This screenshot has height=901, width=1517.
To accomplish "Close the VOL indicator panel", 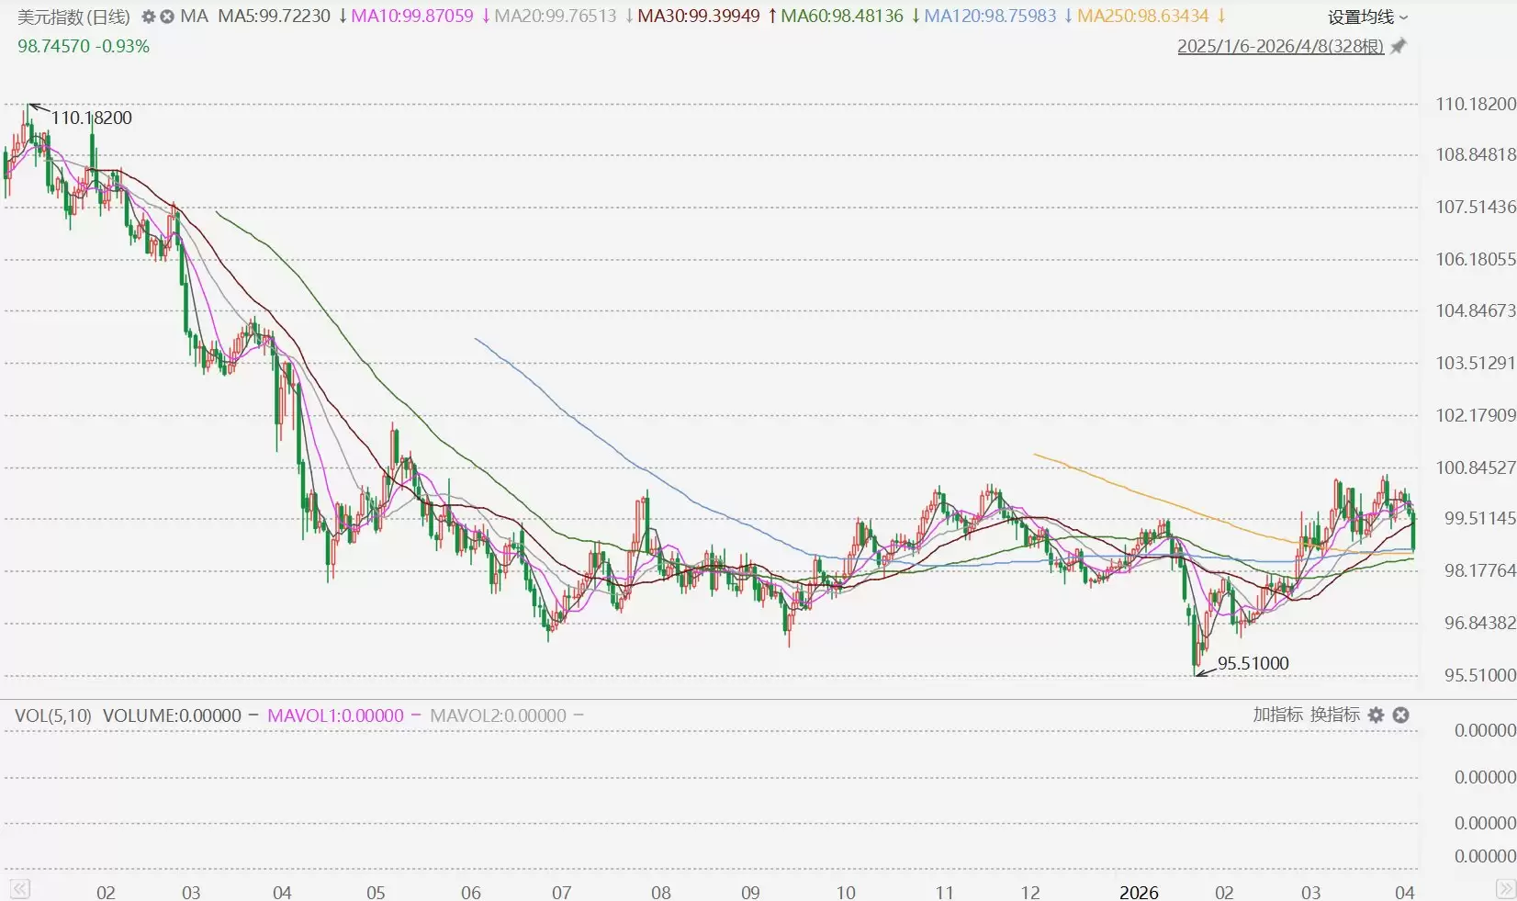I will pyautogui.click(x=1400, y=715).
